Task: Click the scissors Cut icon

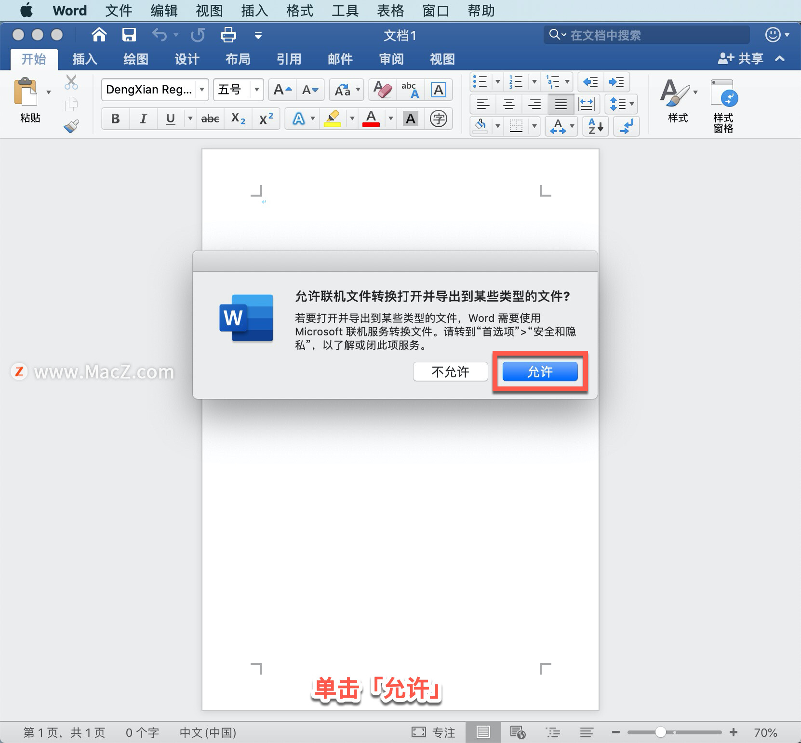Action: [71, 82]
